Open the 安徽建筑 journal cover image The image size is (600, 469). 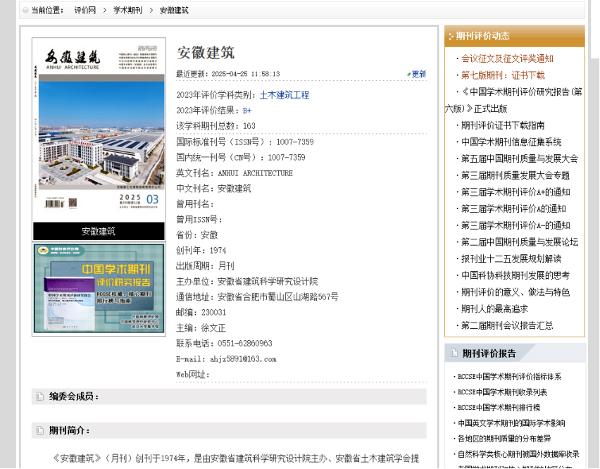pyautogui.click(x=99, y=130)
